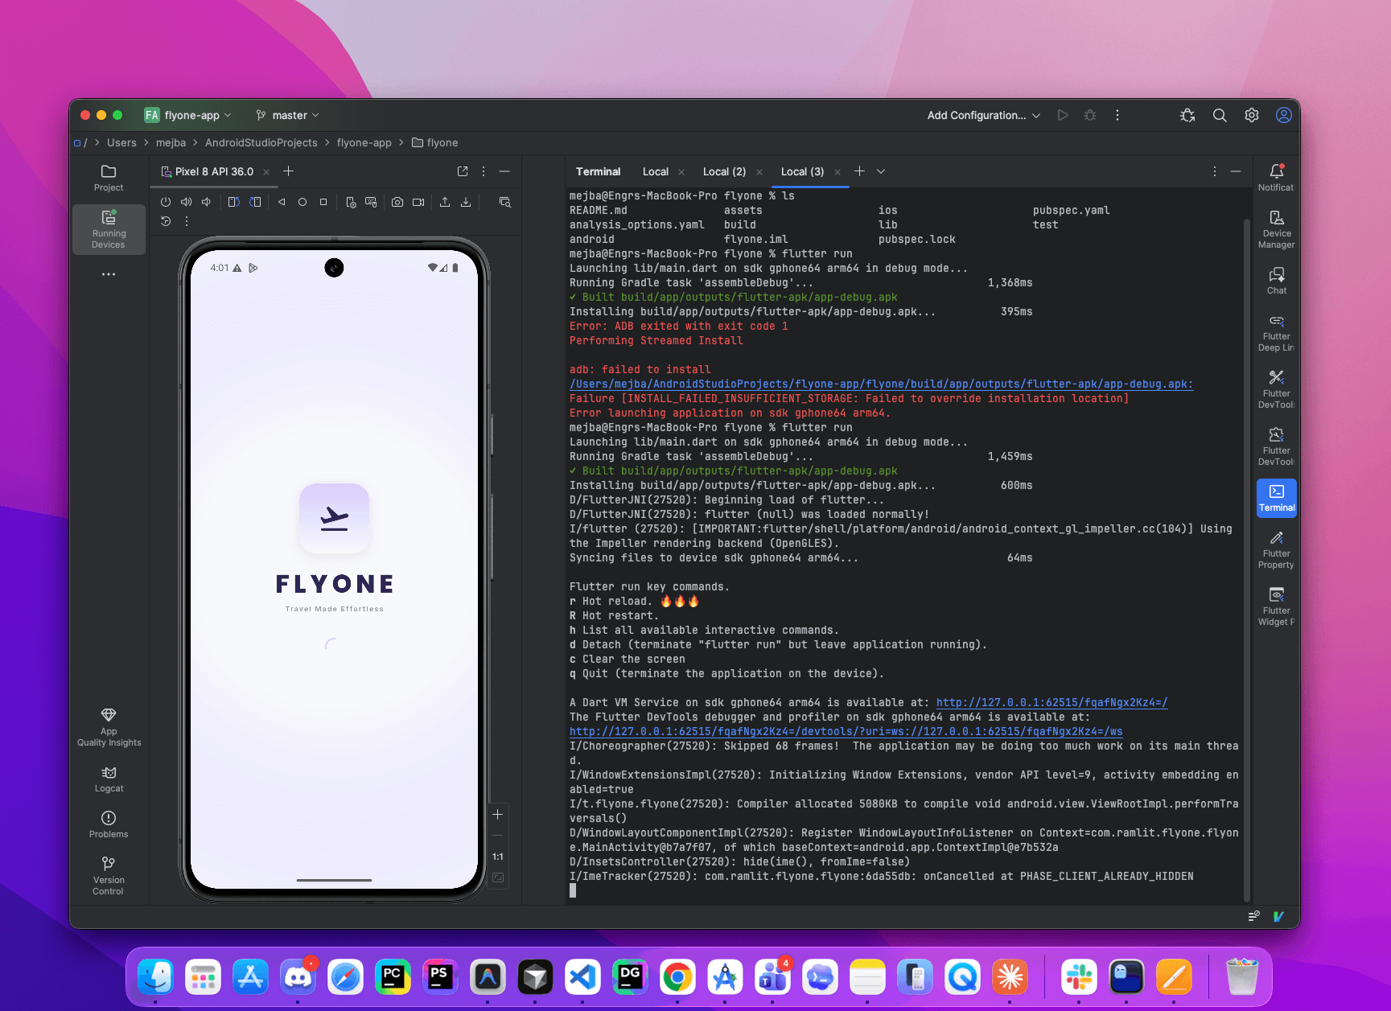
Task: Show more tool windows (three dots) in left sidebar
Action: (109, 274)
